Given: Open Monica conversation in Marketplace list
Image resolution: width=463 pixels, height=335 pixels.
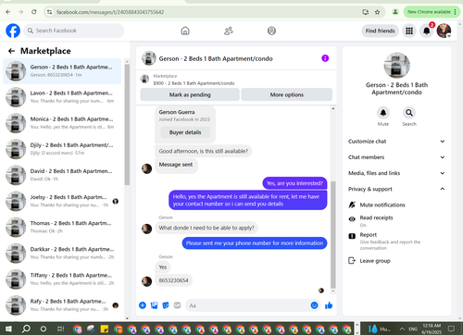Looking at the screenshot, I should [x=62, y=123].
